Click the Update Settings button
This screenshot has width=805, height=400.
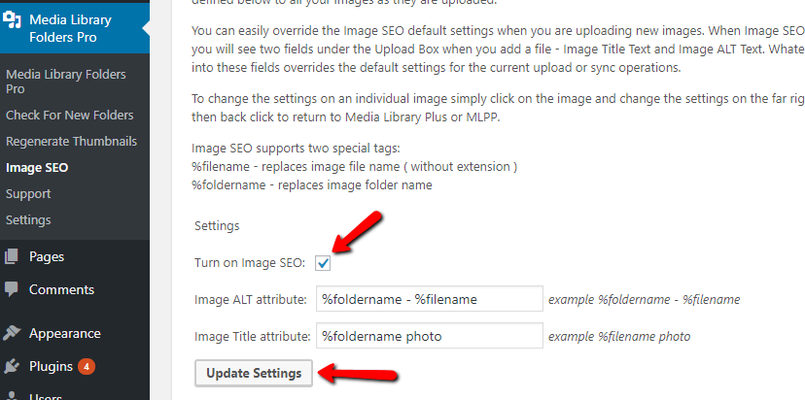(x=254, y=373)
